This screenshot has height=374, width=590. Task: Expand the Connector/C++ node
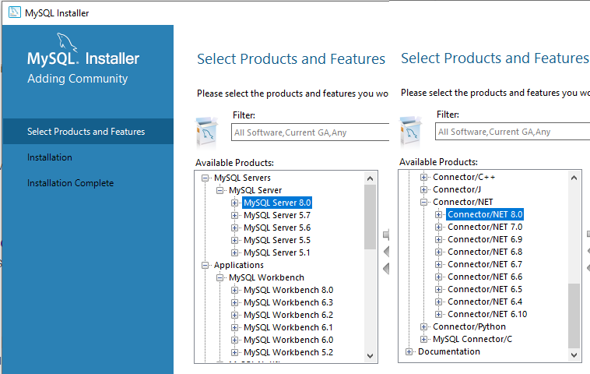point(423,177)
